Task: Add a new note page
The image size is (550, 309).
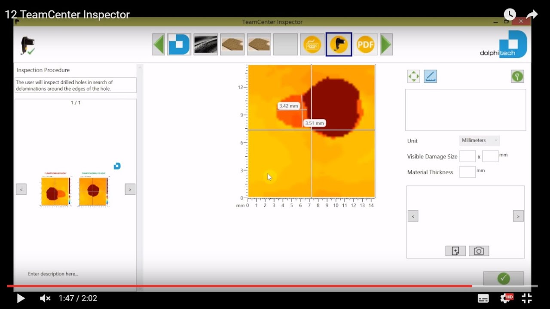Action: pyautogui.click(x=455, y=251)
